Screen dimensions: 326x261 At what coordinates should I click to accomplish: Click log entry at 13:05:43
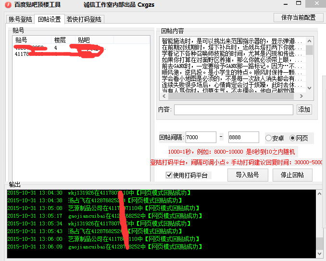coord(95,231)
